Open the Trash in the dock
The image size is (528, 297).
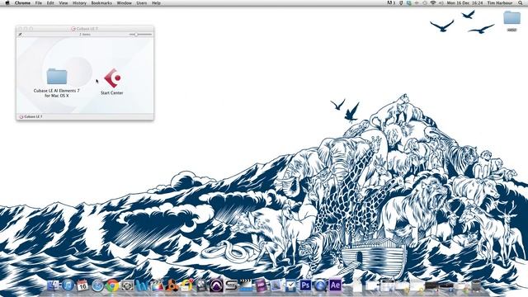click(x=476, y=285)
